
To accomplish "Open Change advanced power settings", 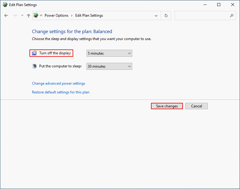I will point(58,83).
